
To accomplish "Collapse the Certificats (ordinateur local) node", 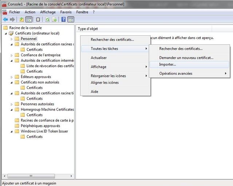I will 6,34.
